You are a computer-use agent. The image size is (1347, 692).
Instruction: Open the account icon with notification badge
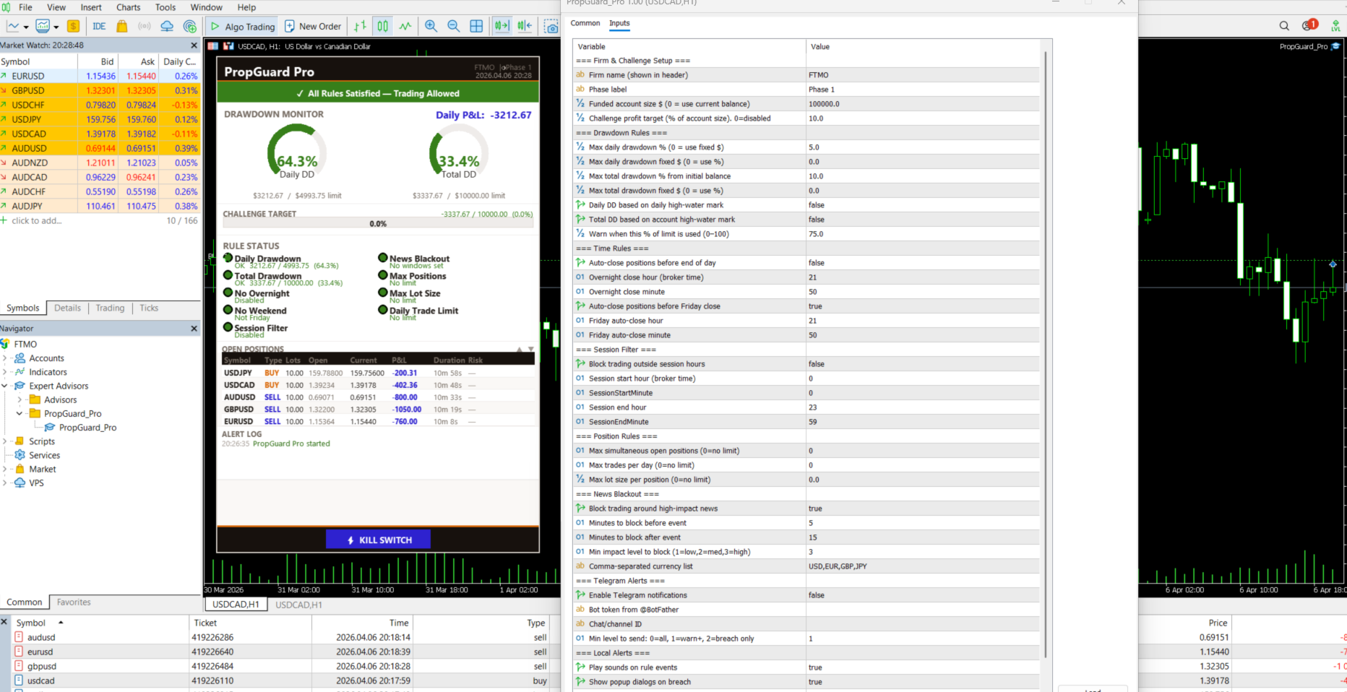click(x=1309, y=25)
